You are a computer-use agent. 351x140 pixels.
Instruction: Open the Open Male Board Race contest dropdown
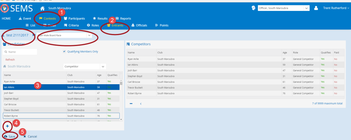pos(65,35)
